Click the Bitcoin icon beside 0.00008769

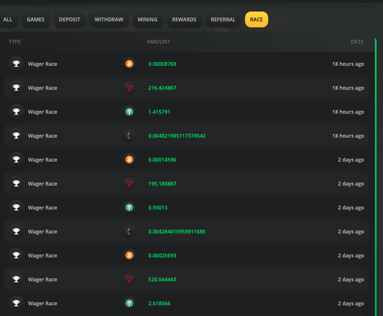point(129,64)
